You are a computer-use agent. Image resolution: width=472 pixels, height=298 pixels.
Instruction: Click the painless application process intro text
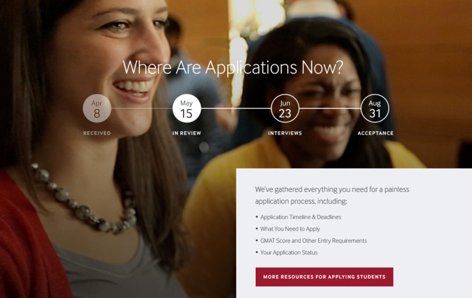click(332, 195)
